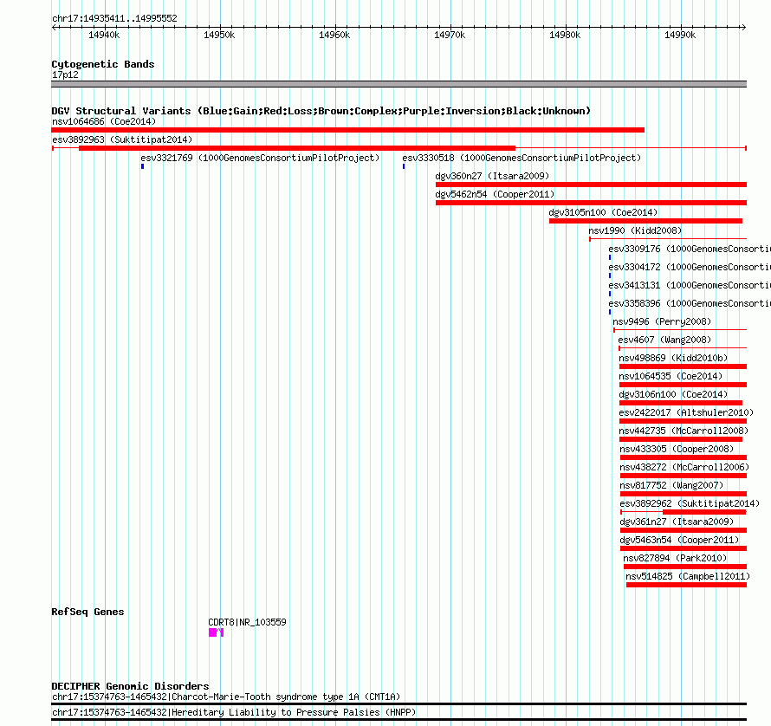Click the magenta CDRT8 gene glyph
Viewport: 771px width, 726px height.
tap(216, 632)
